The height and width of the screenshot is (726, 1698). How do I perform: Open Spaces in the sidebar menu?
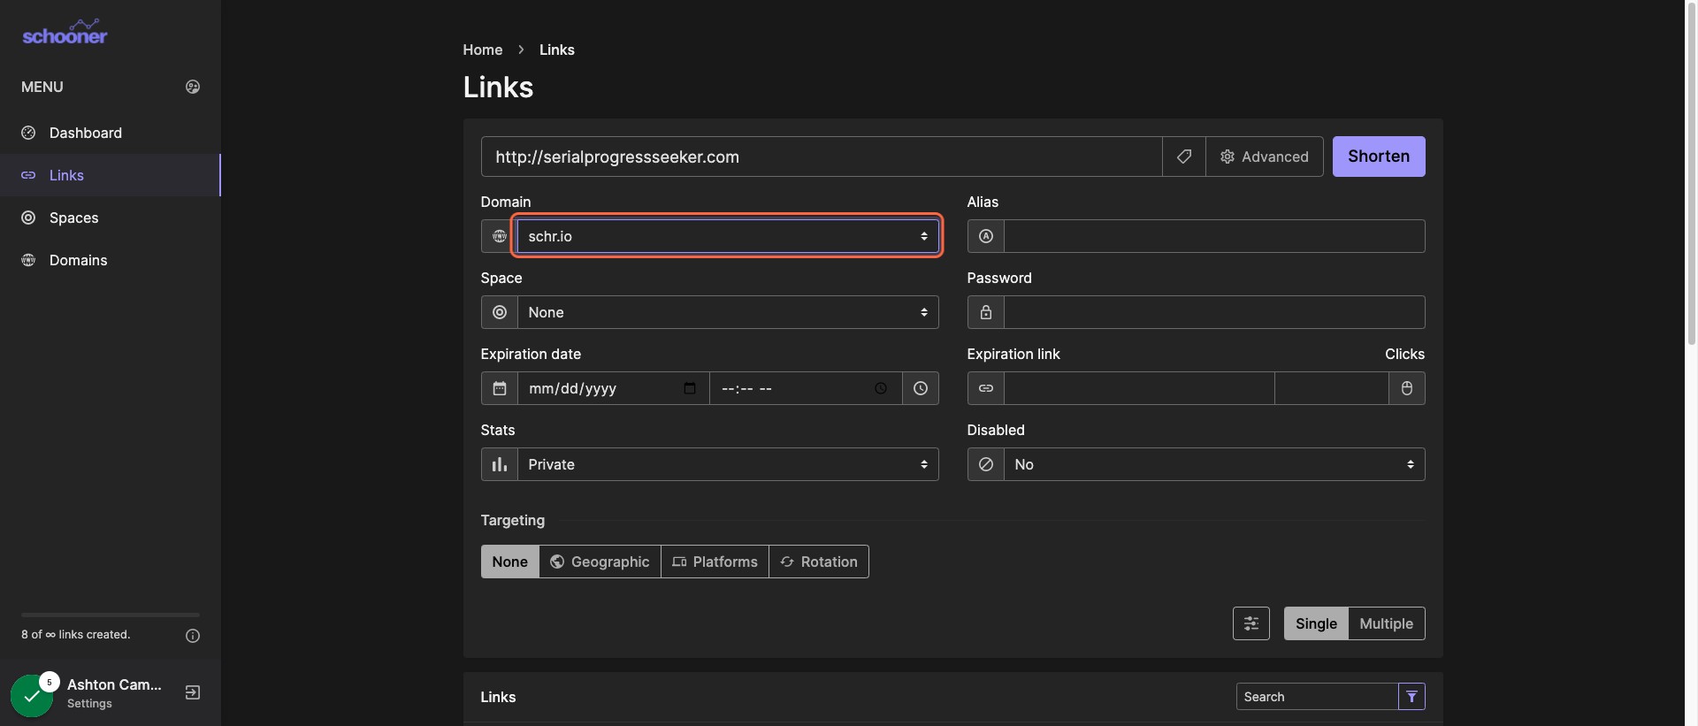pyautogui.click(x=111, y=218)
